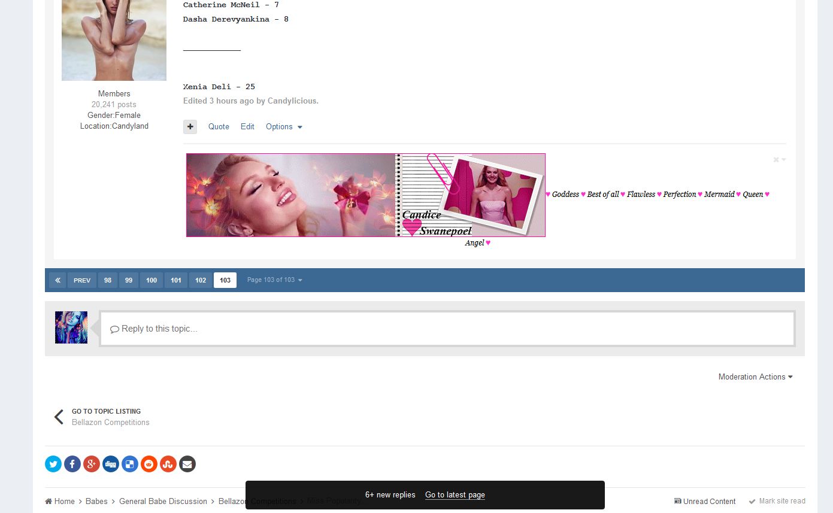Share topic on StumbleUpon
833x513 pixels.
(x=168, y=464)
